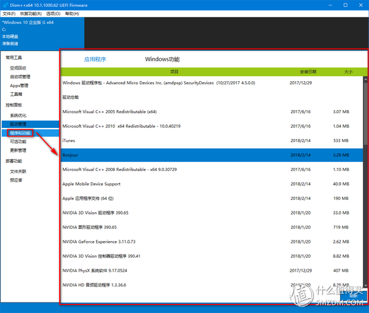The width and height of the screenshot is (369, 313).
Task: Click the 533 MB size of iTunes
Action: (341, 140)
